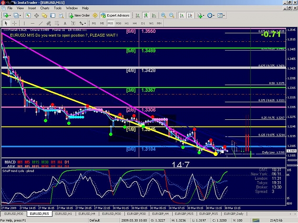Open the Indicators list icon
This screenshot has width=298, height=223.
click(199, 16)
